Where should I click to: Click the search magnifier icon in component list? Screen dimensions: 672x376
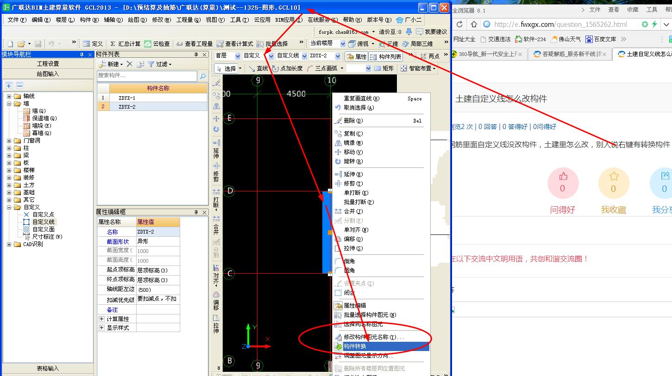click(x=203, y=76)
